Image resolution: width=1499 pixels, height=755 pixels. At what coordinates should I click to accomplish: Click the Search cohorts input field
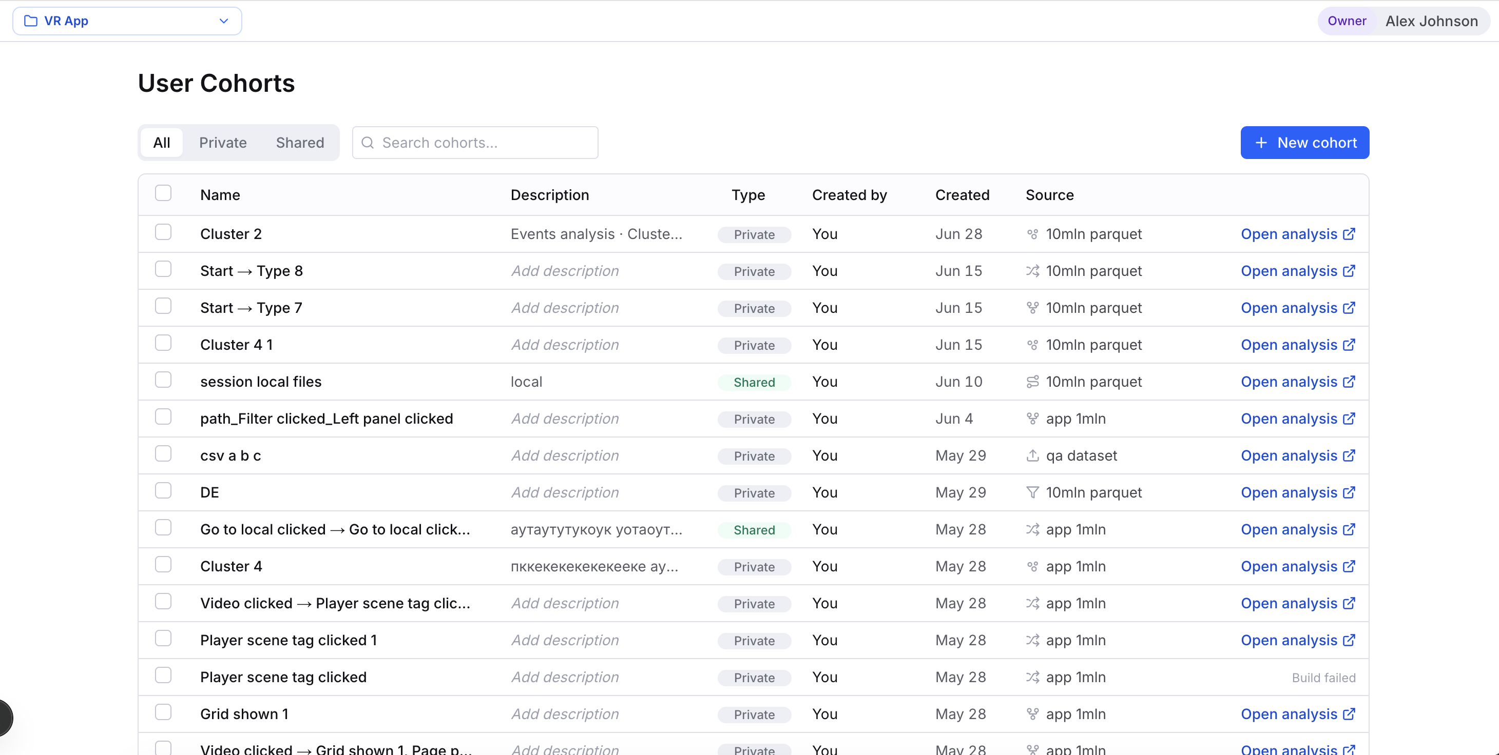click(x=475, y=143)
